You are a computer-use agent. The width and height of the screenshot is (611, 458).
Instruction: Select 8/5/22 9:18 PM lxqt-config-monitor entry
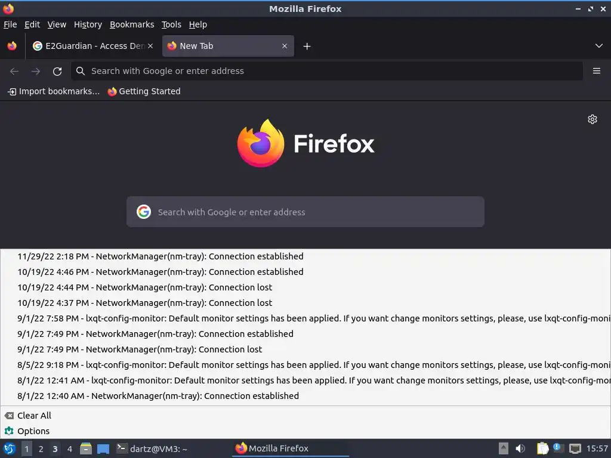coord(305,365)
